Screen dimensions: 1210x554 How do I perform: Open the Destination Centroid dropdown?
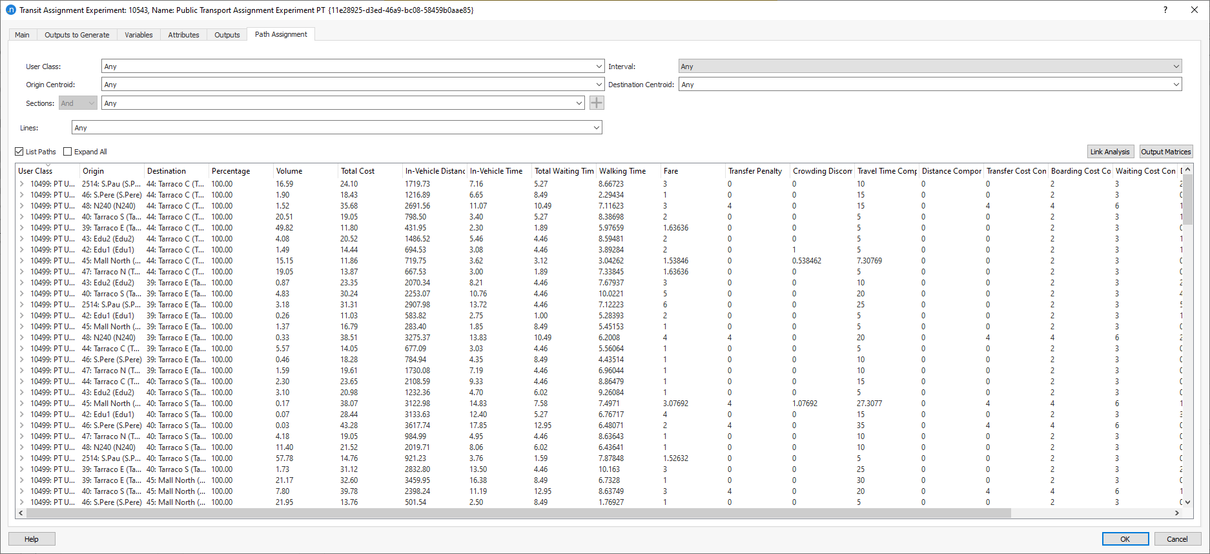(930, 85)
